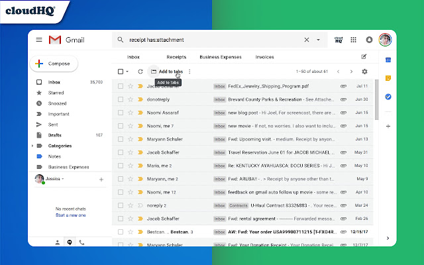
Task: Expand the search options dropdown arrow
Action: [x=318, y=40]
